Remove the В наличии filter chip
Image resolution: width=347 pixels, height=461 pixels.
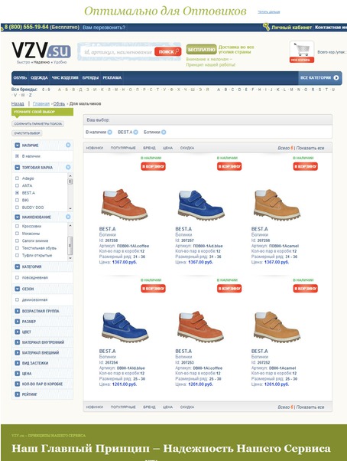(110, 132)
